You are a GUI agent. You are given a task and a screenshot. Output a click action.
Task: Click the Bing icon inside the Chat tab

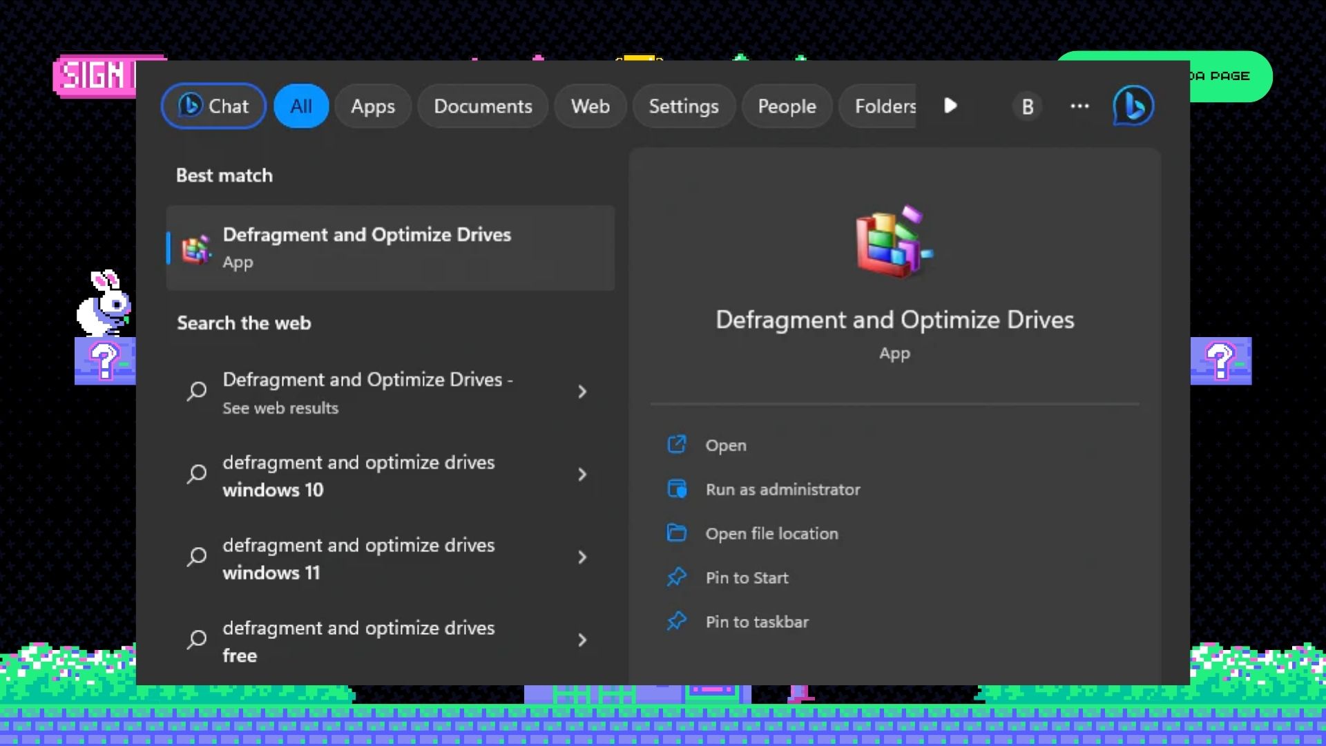tap(190, 105)
